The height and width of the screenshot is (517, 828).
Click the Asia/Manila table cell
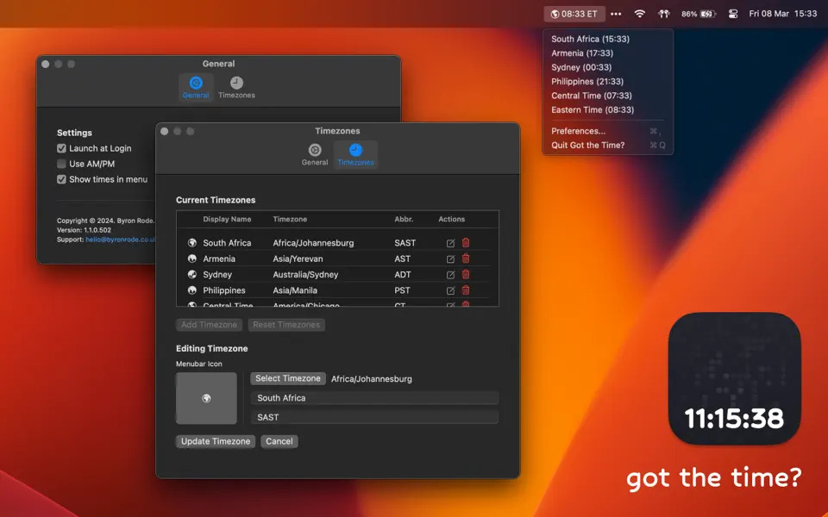[x=295, y=290]
